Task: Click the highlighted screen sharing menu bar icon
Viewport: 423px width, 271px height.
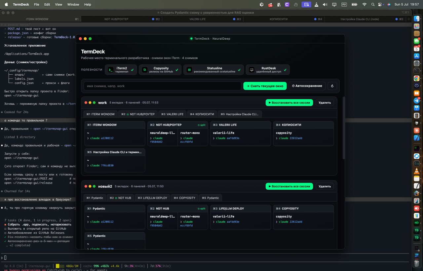Action: [306, 5]
